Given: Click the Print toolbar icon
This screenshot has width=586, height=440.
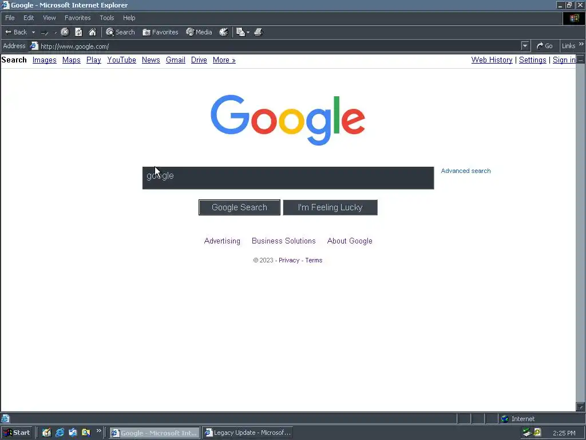Looking at the screenshot, I should pyautogui.click(x=259, y=32).
